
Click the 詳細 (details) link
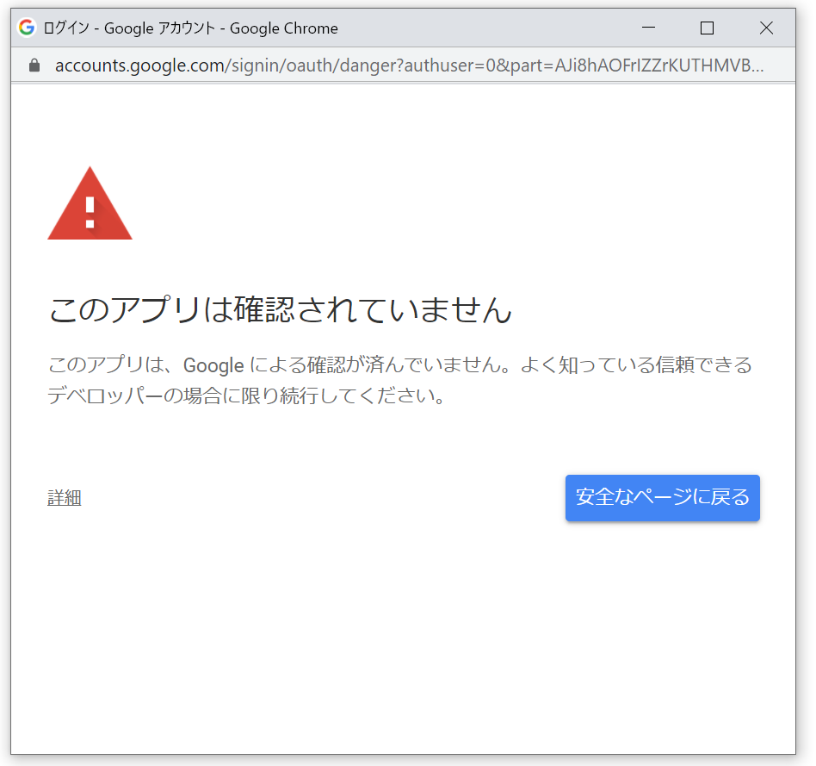point(64,498)
